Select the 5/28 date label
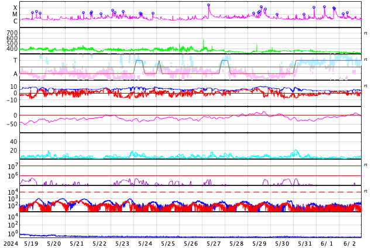The height and width of the screenshot is (248, 371). (x=236, y=244)
